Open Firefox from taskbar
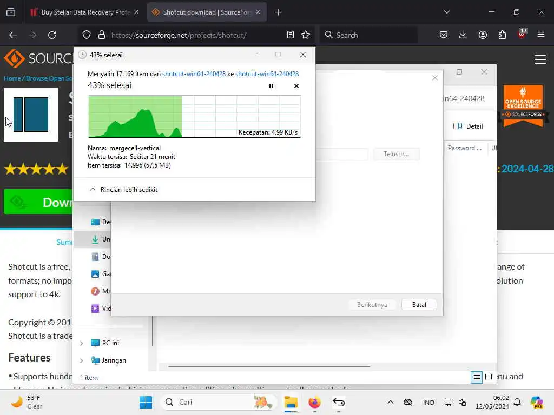The height and width of the screenshot is (415, 554). (x=314, y=402)
